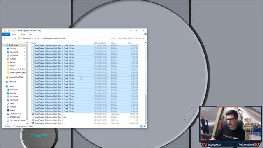Click PS ISO in address breadcrumb
This screenshot has width=263, height=148.
click(x=37, y=39)
